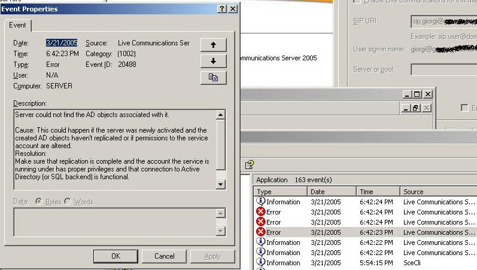Image resolution: width=477 pixels, height=270 pixels.
Task: Click Event ID value 20488
Action: click(x=127, y=65)
